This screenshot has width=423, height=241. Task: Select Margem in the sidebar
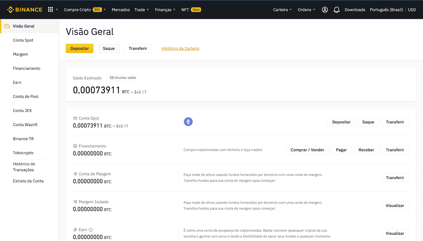click(20, 54)
